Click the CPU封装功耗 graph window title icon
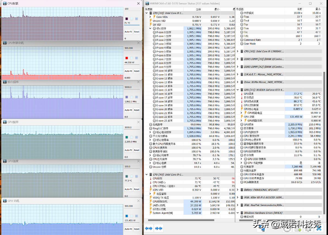Viewport: 328px width, 235px height. (x=5, y=43)
